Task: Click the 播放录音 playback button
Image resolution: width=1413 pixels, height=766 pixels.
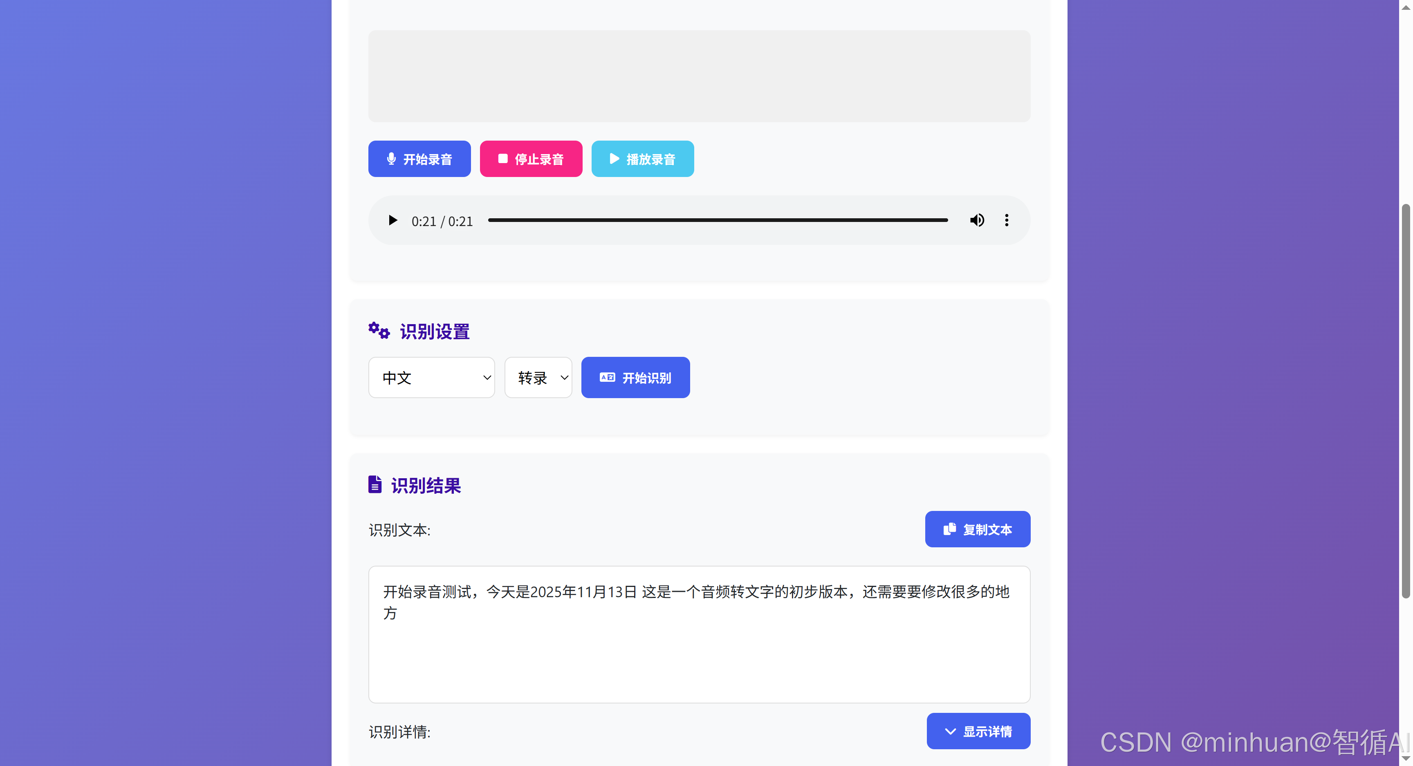Action: click(x=642, y=159)
